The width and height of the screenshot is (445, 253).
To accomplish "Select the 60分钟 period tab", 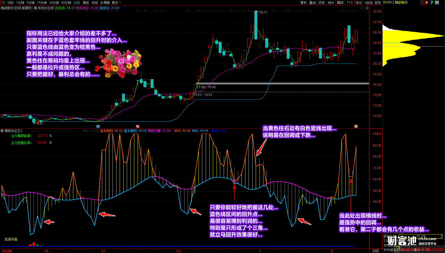I will click(x=66, y=3).
